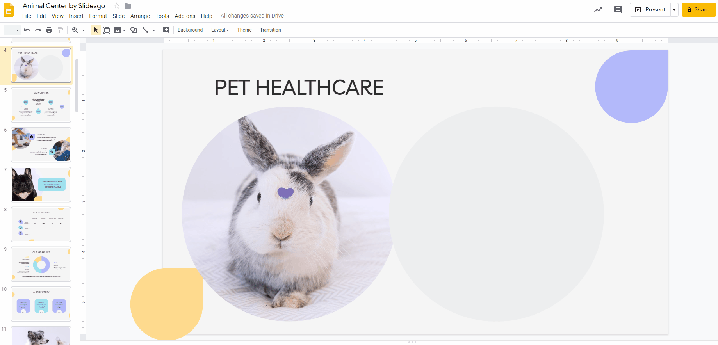Open the File menu

pos(27,16)
